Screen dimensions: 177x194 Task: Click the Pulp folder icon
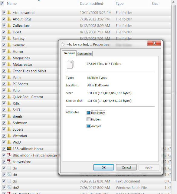[x=9, y=90]
